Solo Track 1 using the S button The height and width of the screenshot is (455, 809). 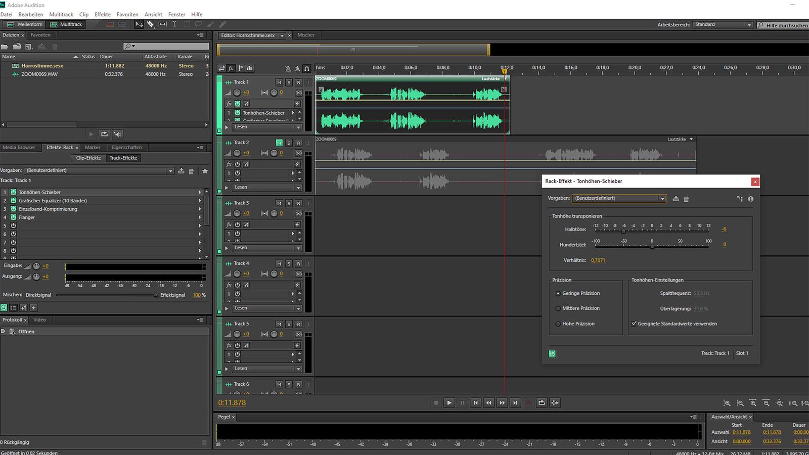pos(289,82)
